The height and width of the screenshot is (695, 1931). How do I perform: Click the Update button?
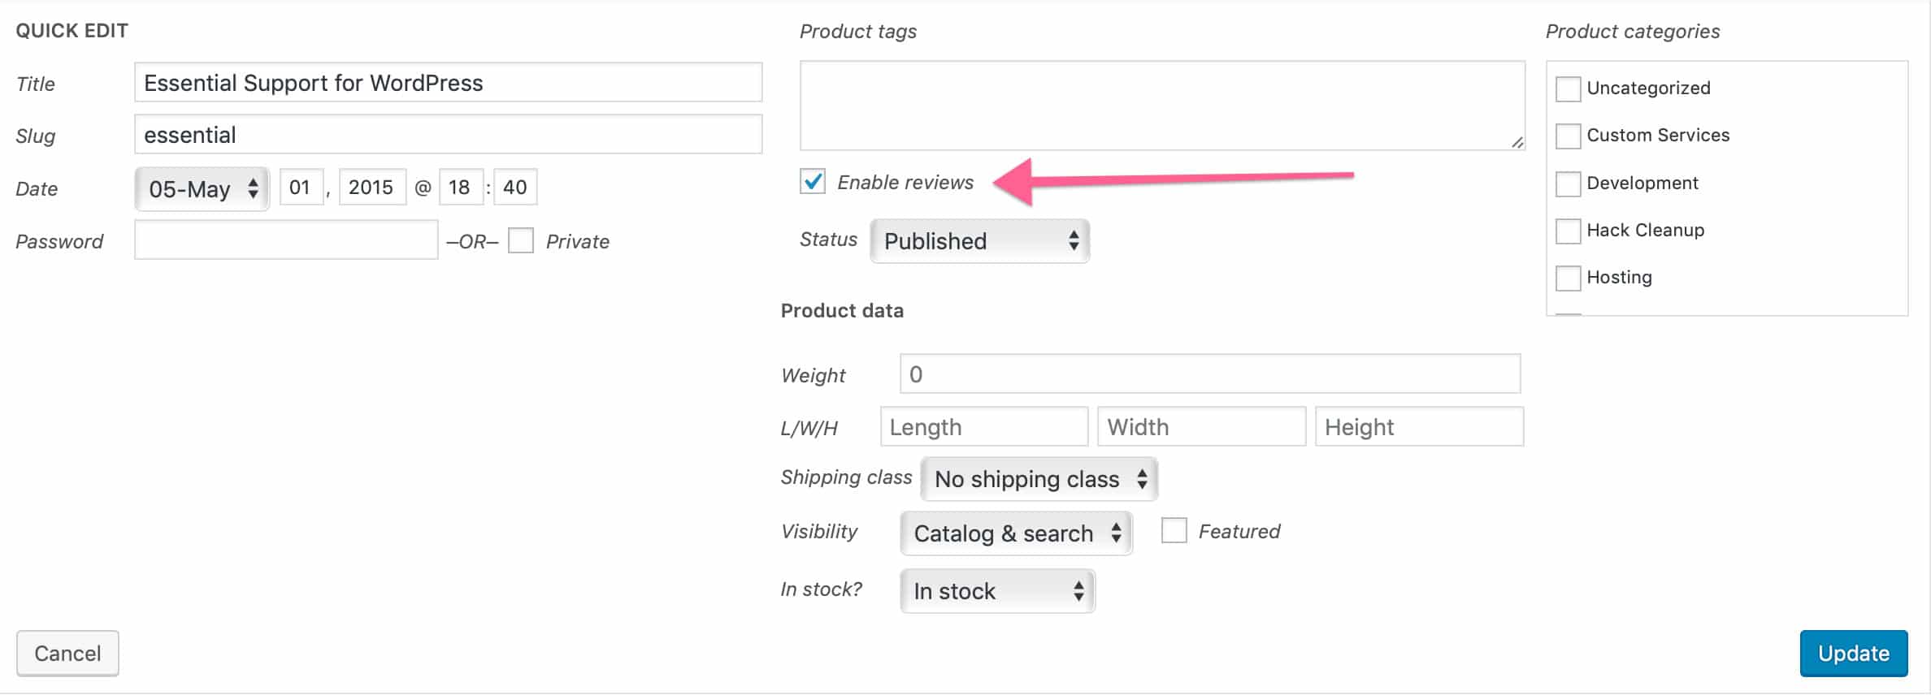[1853, 653]
